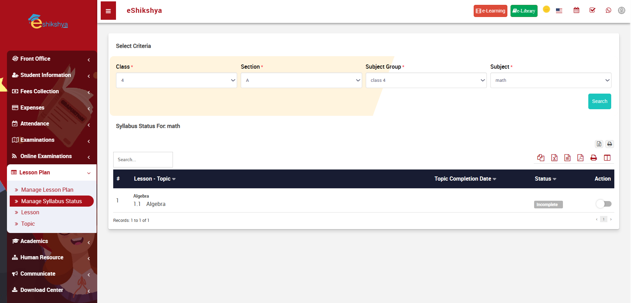The image size is (631, 303).
Task: Click the US flag language icon
Action: 559,11
